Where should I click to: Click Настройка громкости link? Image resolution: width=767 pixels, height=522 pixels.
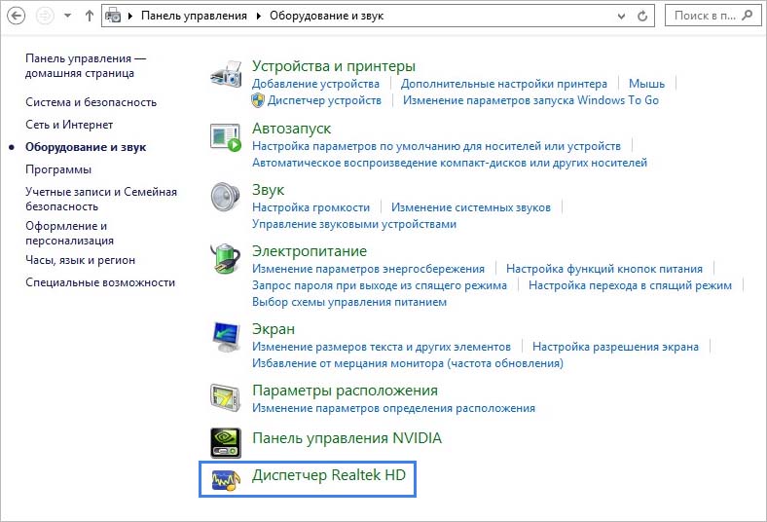tap(311, 207)
